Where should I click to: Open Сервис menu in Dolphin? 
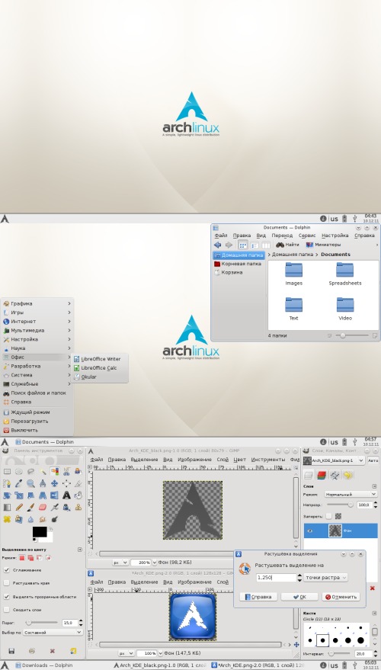306,236
